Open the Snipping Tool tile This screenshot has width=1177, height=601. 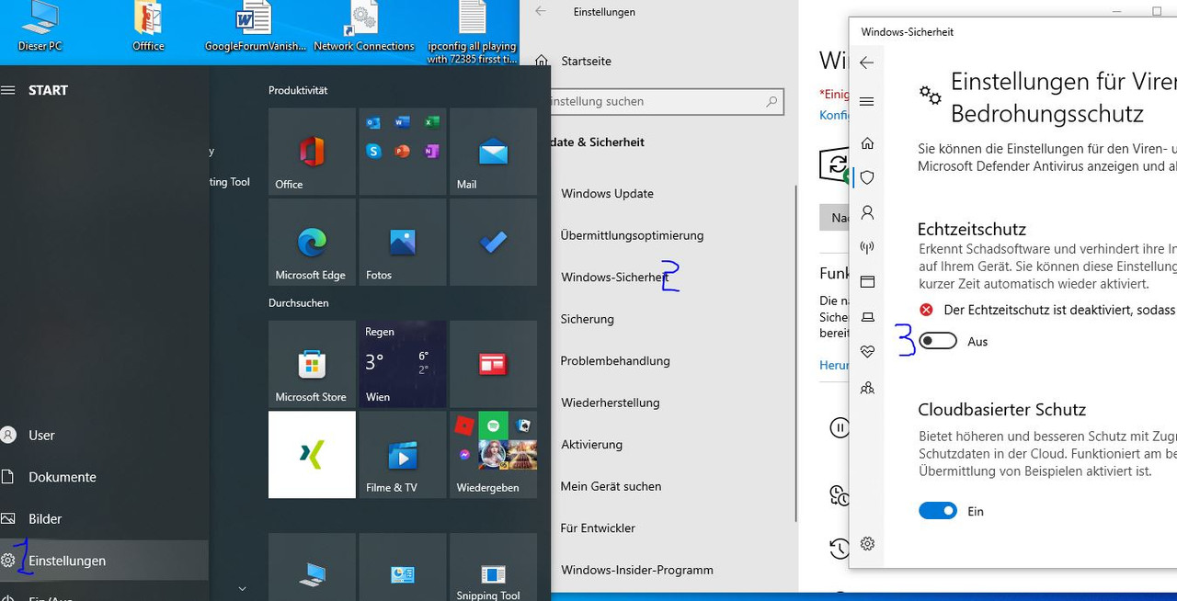click(493, 567)
